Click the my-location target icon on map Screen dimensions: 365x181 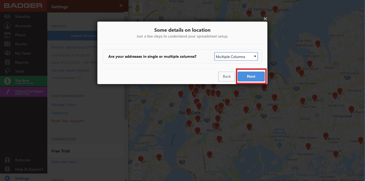(137, 176)
